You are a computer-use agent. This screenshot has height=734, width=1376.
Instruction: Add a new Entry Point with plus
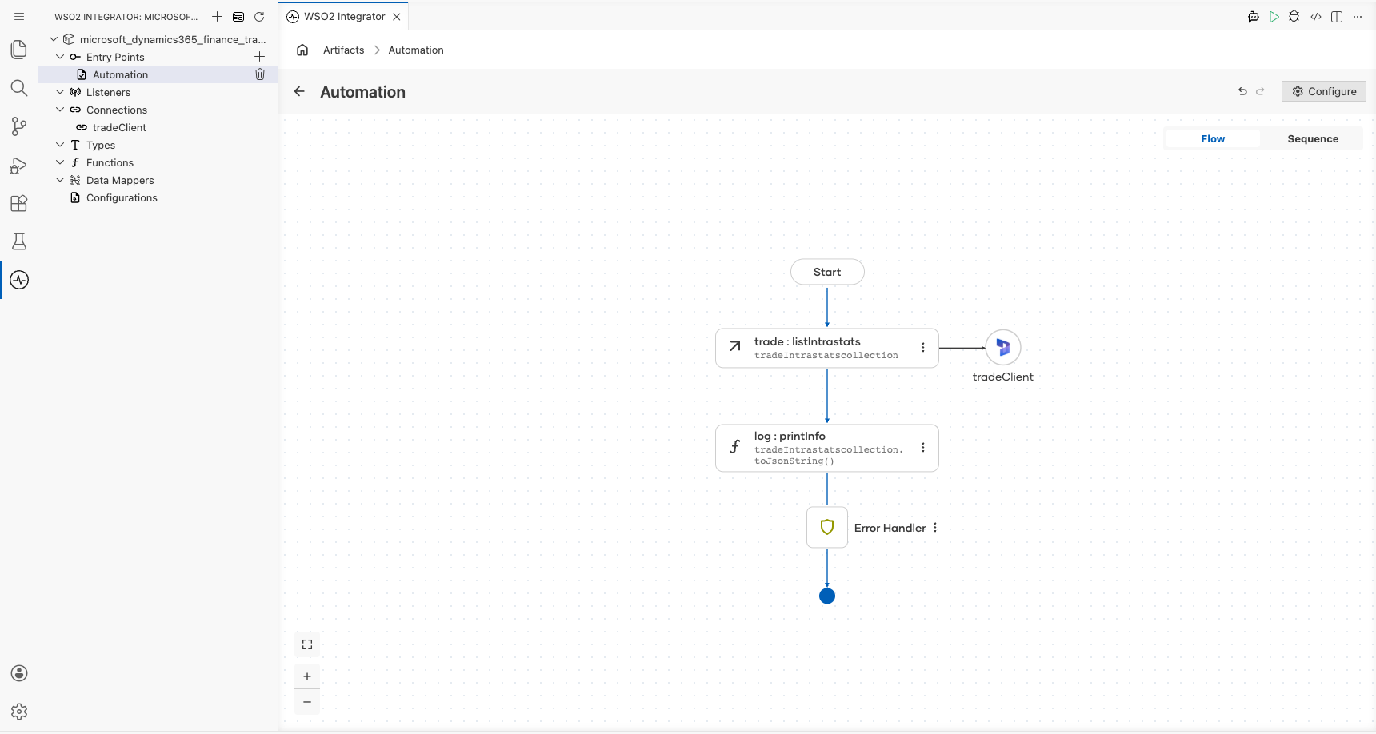[x=259, y=57]
